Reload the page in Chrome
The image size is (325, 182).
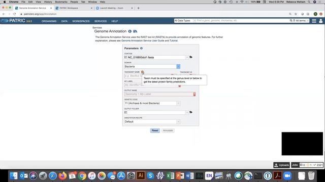click(x=15, y=14)
